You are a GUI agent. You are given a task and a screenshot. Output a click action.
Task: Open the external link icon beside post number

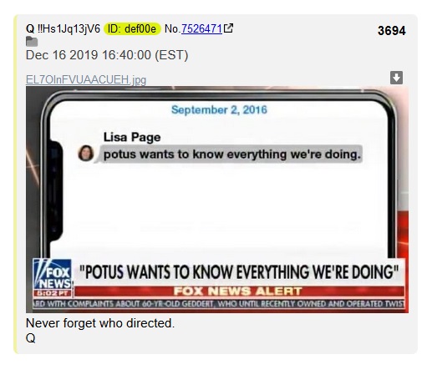(228, 28)
